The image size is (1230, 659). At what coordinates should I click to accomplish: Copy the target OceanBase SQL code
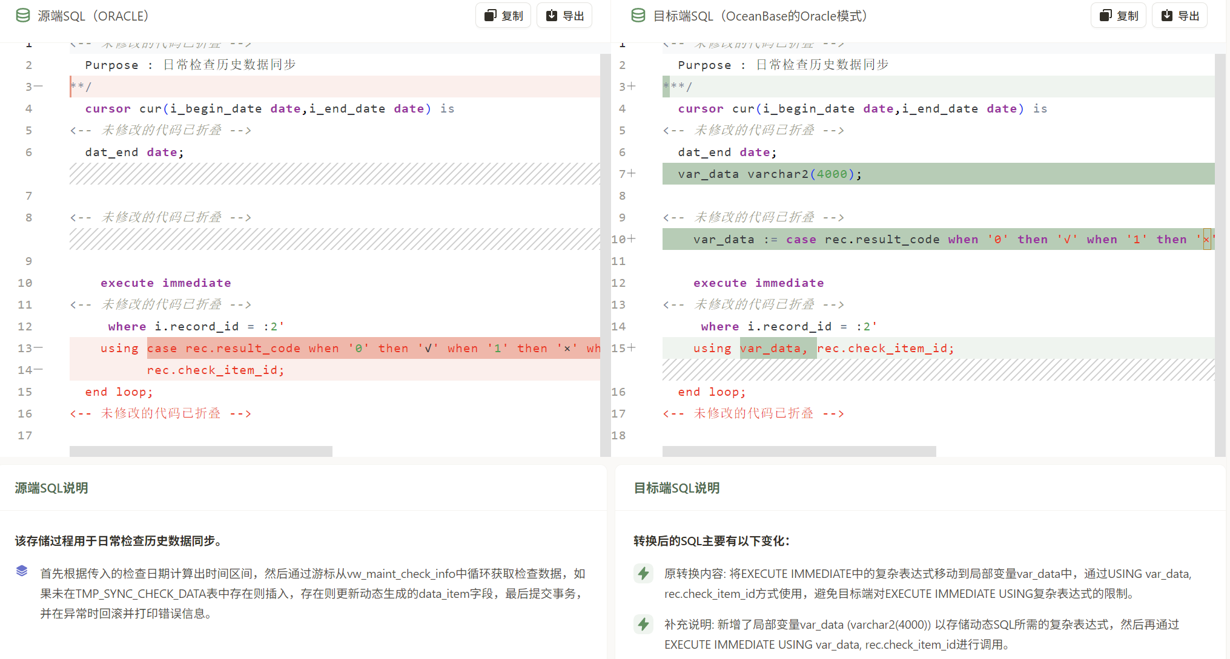point(1119,16)
